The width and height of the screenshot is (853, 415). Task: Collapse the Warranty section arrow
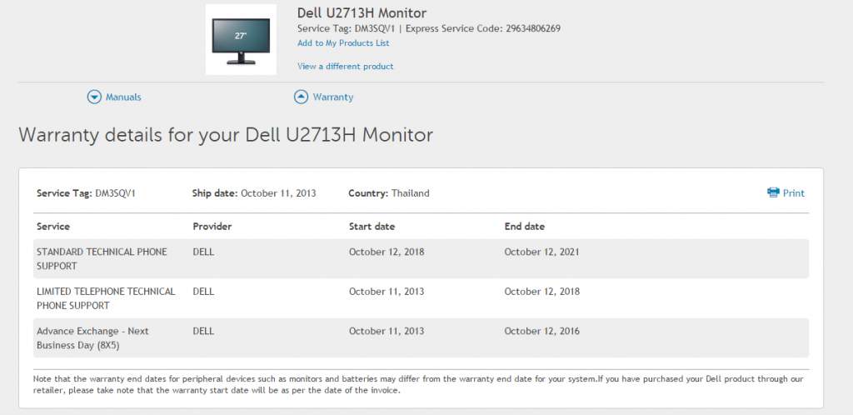click(x=301, y=97)
